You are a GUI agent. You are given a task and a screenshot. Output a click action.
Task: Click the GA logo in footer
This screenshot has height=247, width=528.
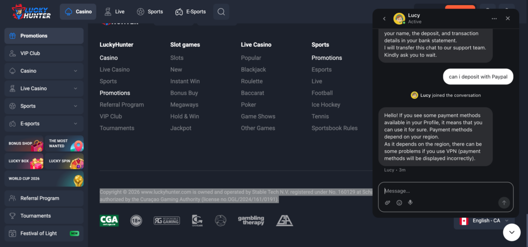point(285,220)
